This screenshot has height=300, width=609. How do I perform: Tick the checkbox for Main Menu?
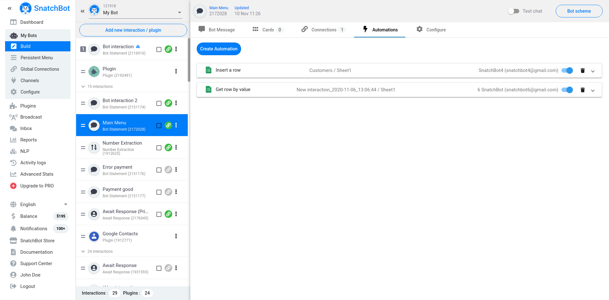(x=159, y=126)
